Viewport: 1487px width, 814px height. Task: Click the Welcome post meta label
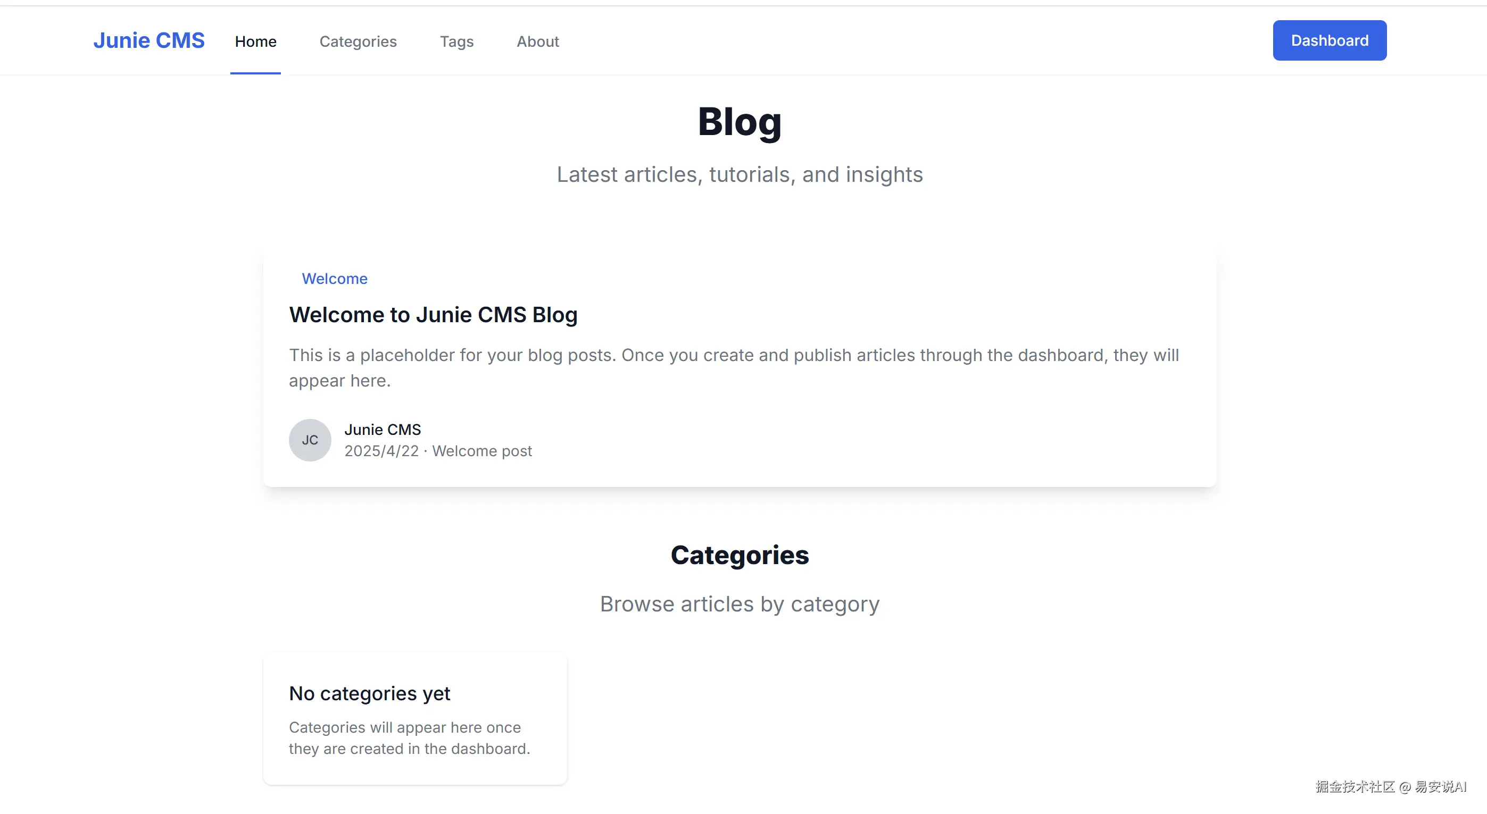pyautogui.click(x=482, y=451)
